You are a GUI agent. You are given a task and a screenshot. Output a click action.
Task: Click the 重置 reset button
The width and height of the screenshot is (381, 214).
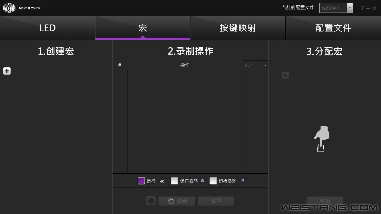point(177,201)
